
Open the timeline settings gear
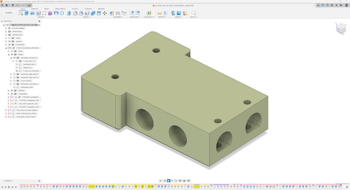tap(347, 187)
